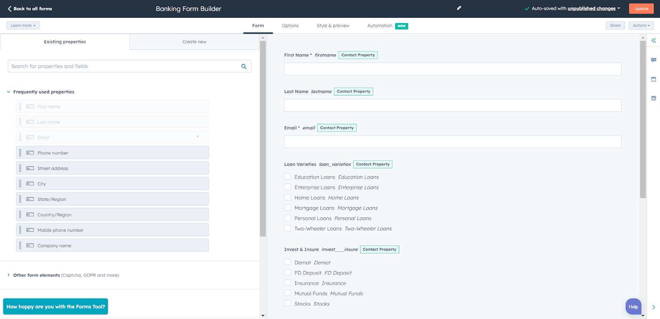
Task: Click the Last Name input field
Action: [453, 105]
